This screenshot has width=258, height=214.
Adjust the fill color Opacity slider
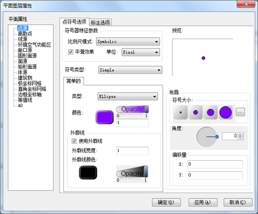[132, 109]
